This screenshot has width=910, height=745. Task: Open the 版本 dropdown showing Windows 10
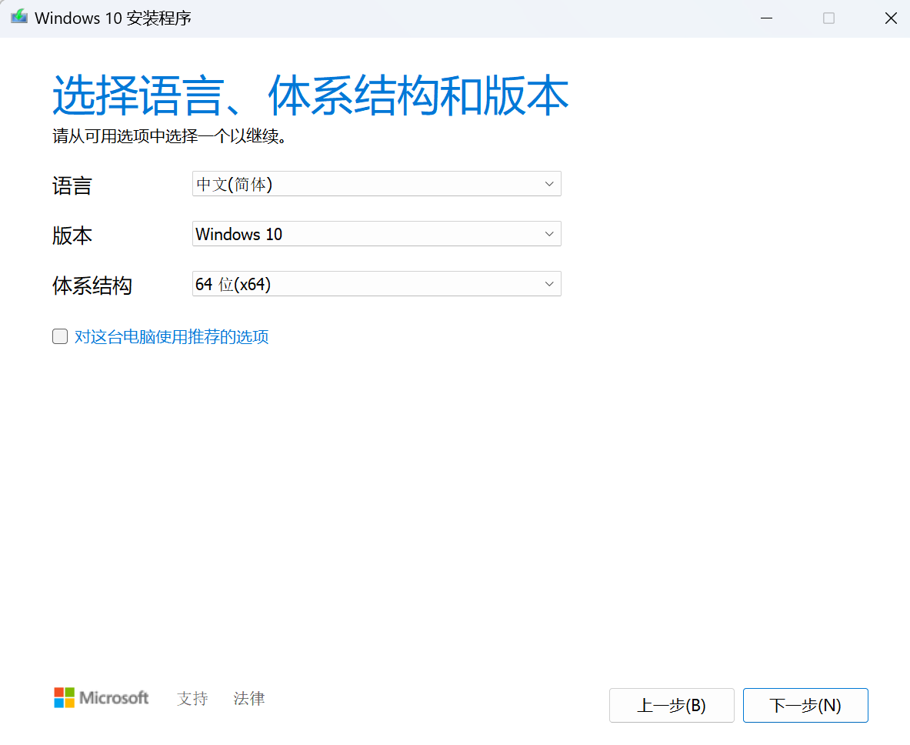377,233
